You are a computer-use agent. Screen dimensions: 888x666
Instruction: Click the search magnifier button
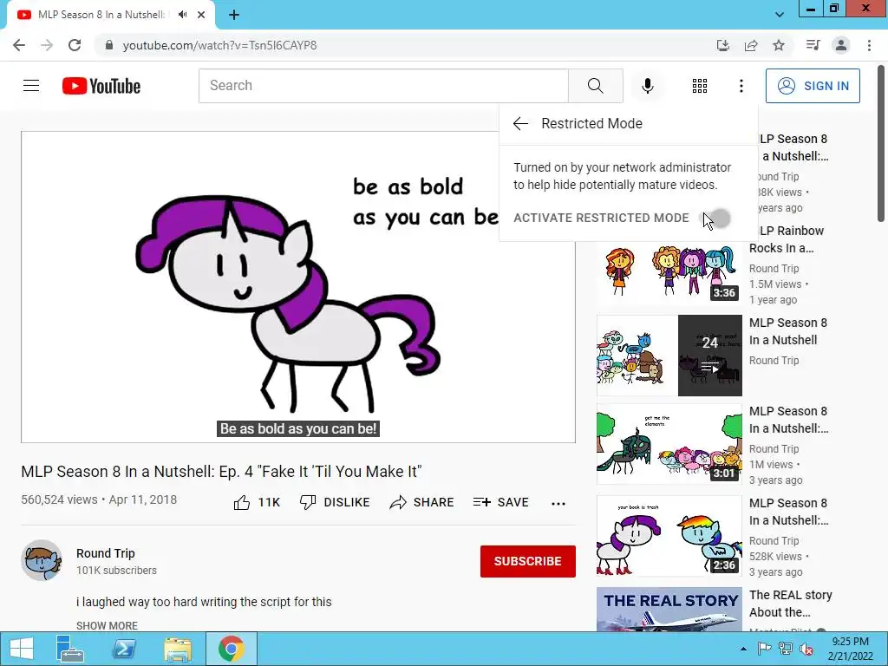pyautogui.click(x=595, y=86)
